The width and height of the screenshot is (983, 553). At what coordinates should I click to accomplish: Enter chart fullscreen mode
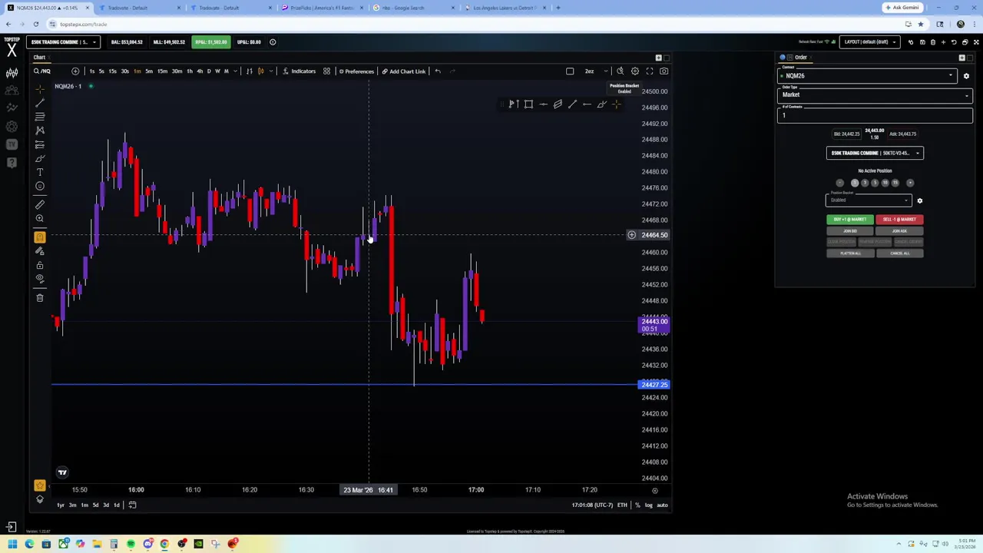(x=649, y=71)
